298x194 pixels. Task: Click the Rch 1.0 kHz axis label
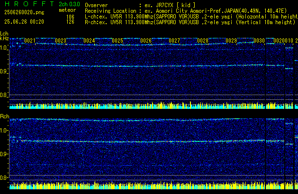coord(4,131)
